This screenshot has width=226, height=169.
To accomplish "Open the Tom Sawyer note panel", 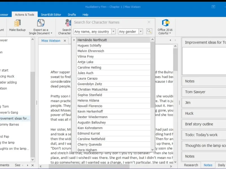I will point(203,92).
